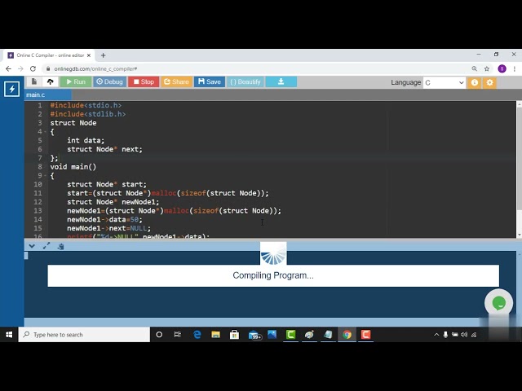Image resolution: width=522 pixels, height=391 pixels.
Task: Open Microsoft Store from taskbar
Action: [x=234, y=335]
